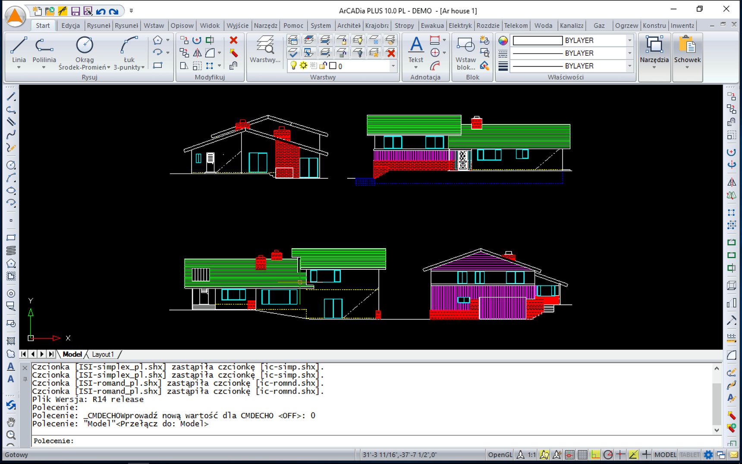Click the ArCADia application logo button
The width and height of the screenshot is (742, 464).
coord(15,16)
